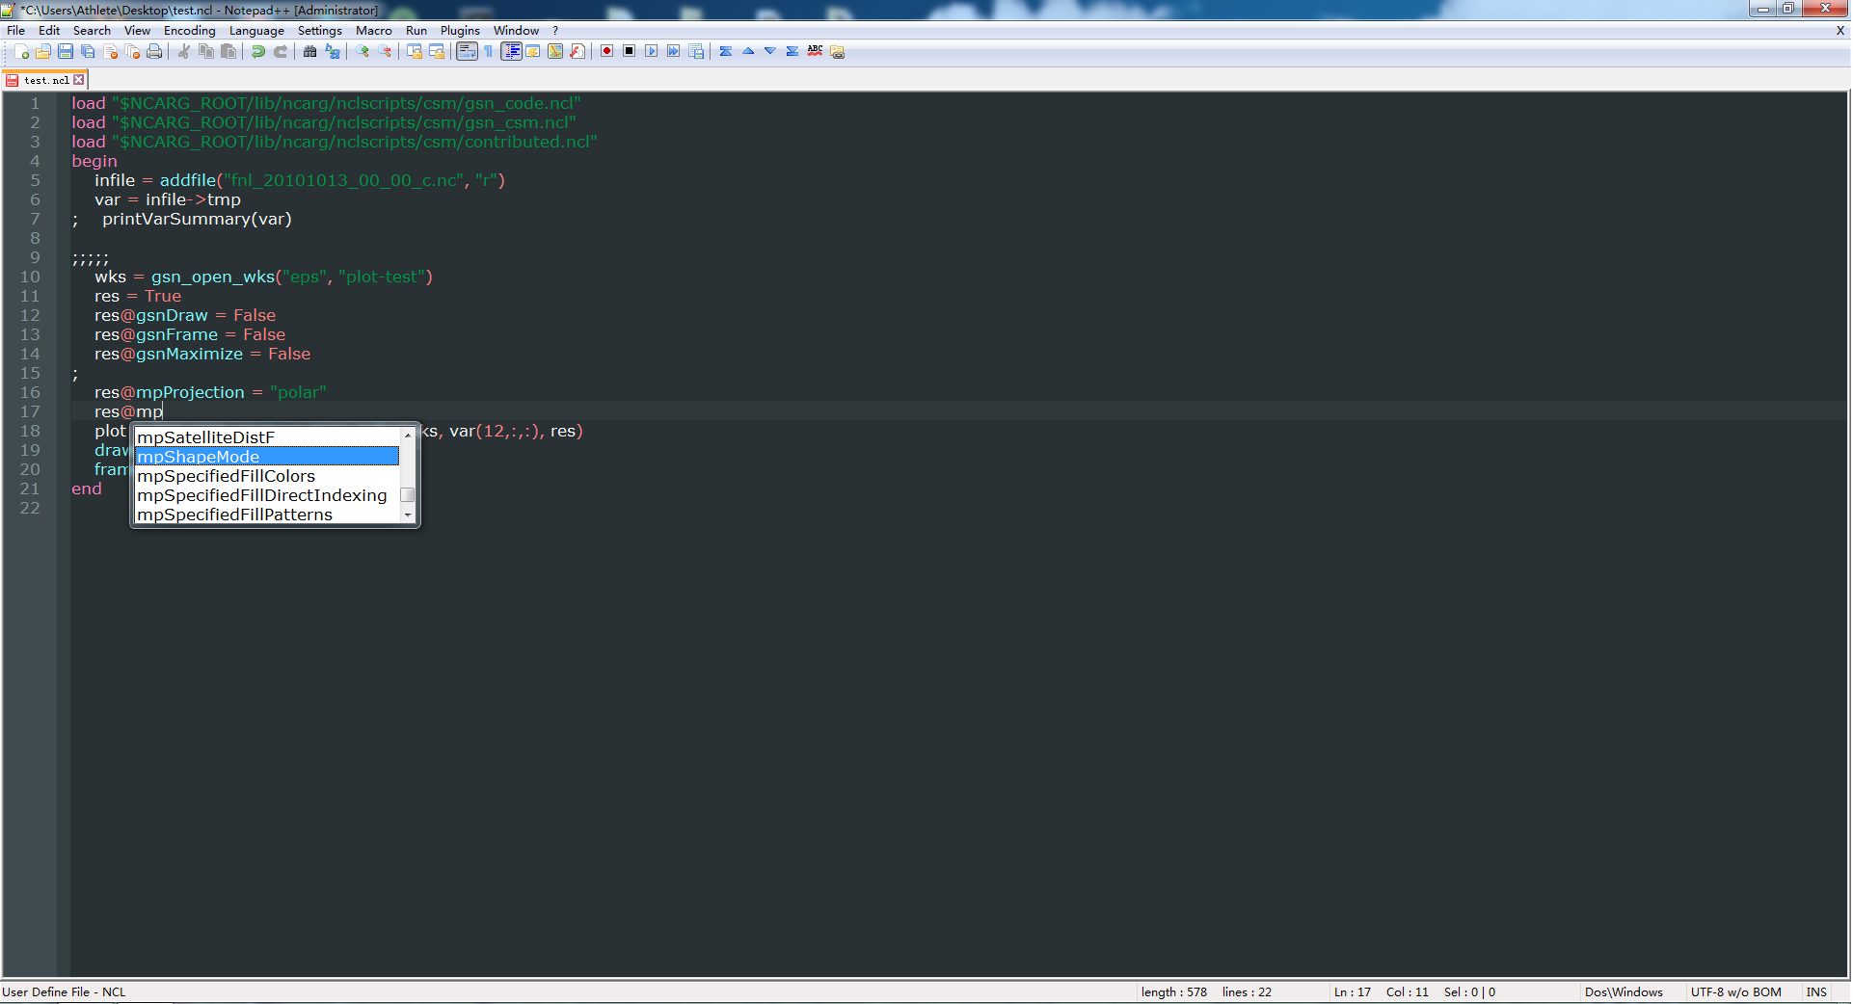Close the test.ncl tab
This screenshot has width=1853, height=1004.
(79, 80)
